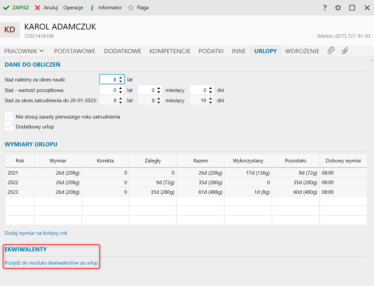This screenshot has width=374, height=286.
Task: Go to 'Przejdź do modułu ekwiwalentów za urlop'
Action: click(x=51, y=263)
